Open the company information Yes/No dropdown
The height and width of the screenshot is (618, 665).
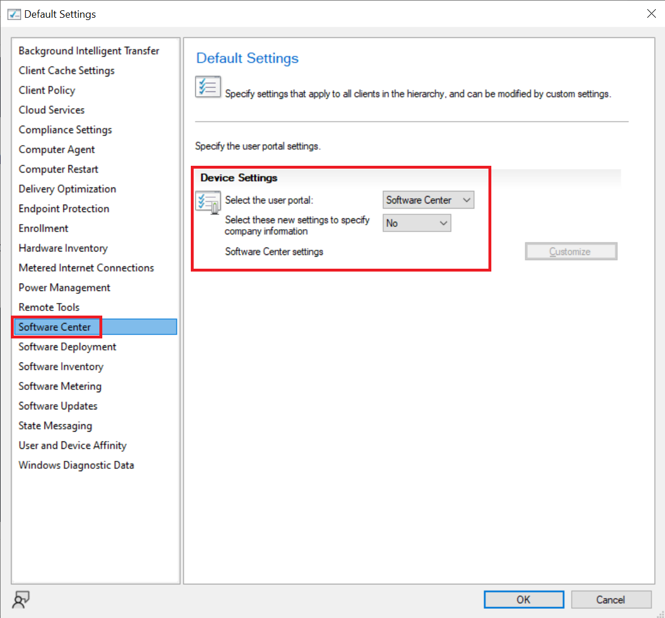416,224
